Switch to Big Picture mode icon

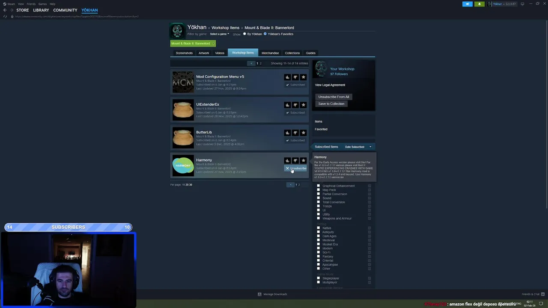(522, 4)
